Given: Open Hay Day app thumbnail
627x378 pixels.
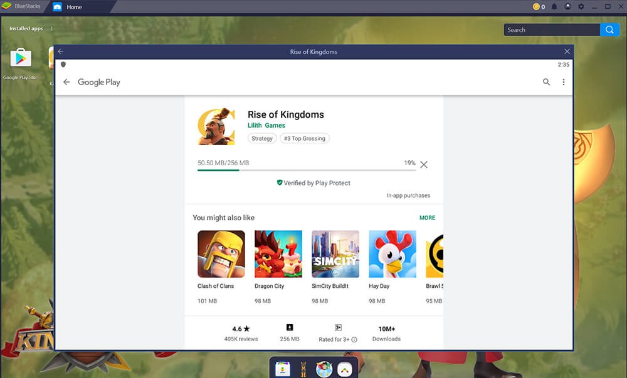Looking at the screenshot, I should 393,254.
